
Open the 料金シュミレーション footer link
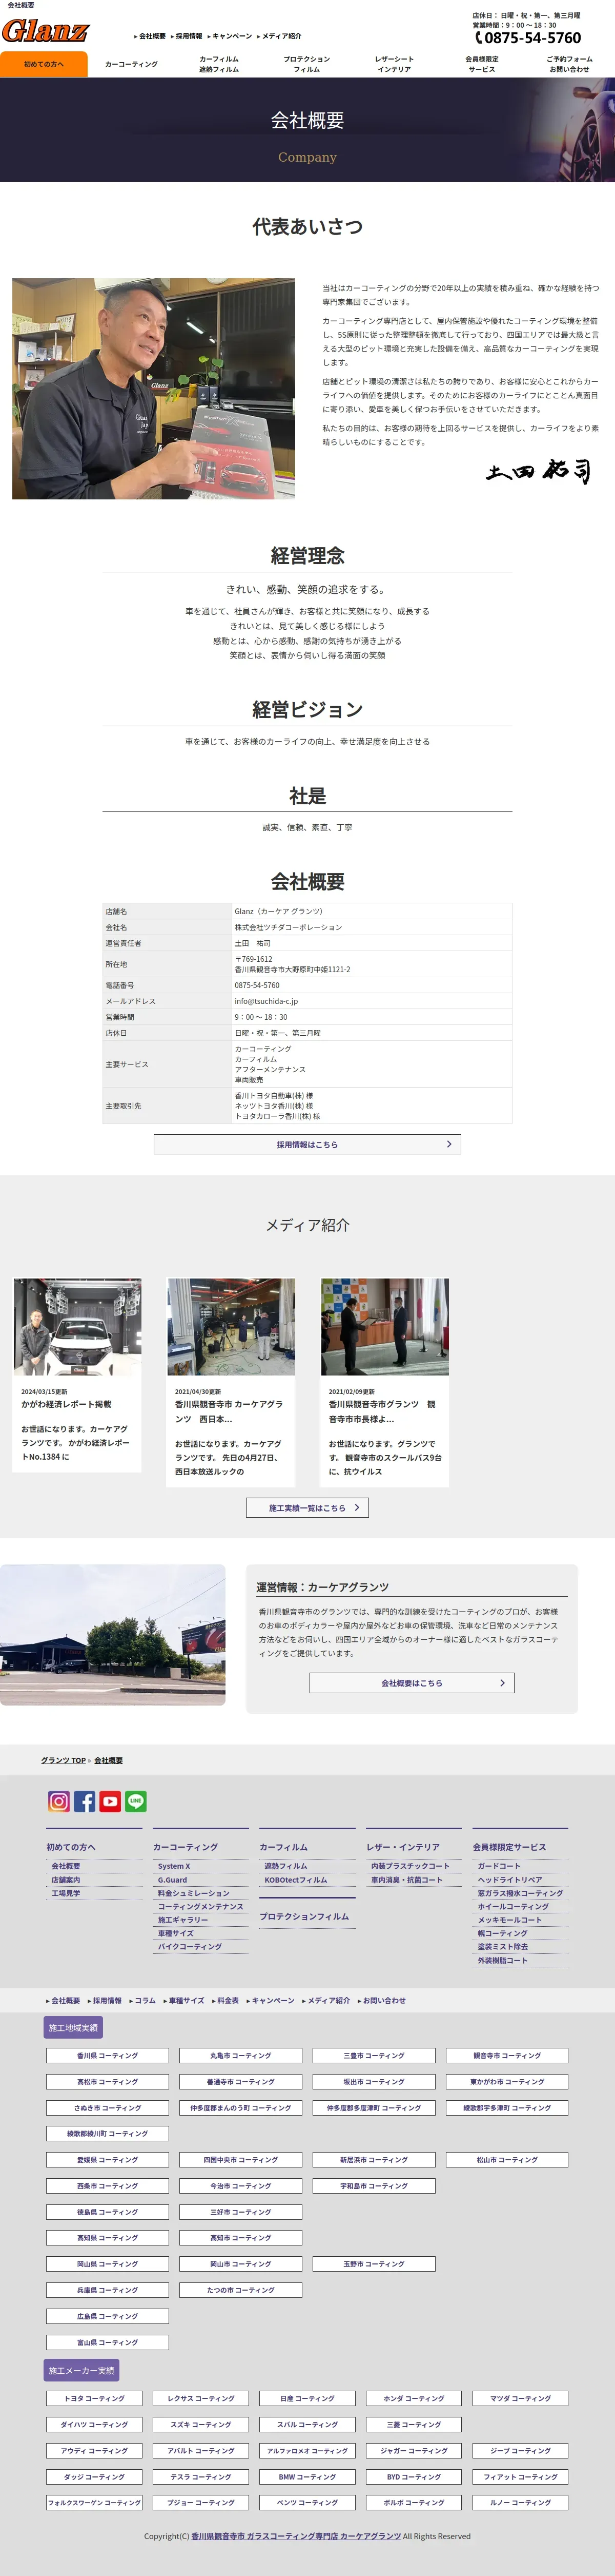194,1893
